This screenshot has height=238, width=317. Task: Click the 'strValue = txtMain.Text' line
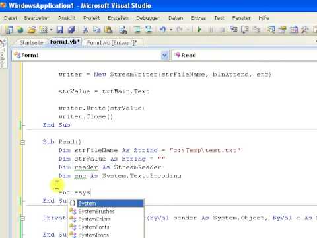tap(104, 91)
